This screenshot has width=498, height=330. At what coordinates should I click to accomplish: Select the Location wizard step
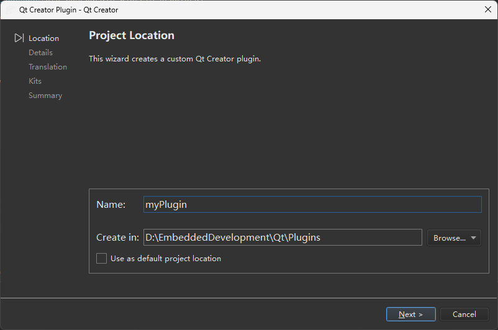click(x=44, y=38)
